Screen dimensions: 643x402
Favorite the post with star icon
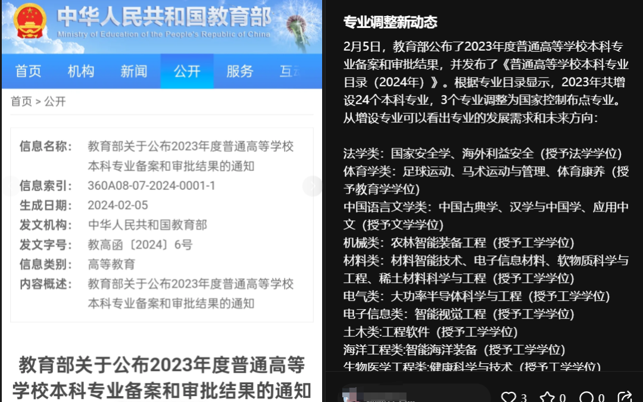coord(547,397)
